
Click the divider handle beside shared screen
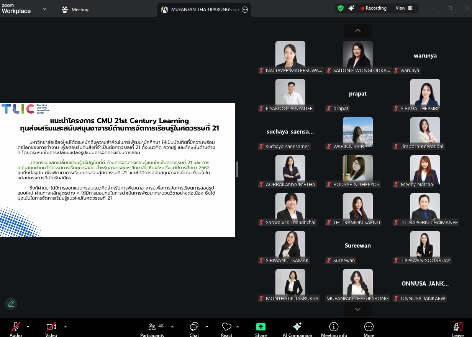(x=237, y=169)
